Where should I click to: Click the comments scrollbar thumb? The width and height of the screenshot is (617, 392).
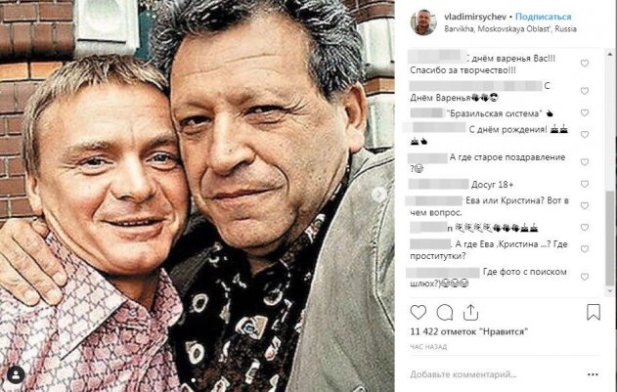610,239
